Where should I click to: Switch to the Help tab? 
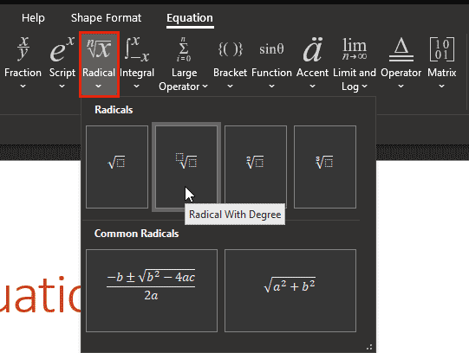33,18
